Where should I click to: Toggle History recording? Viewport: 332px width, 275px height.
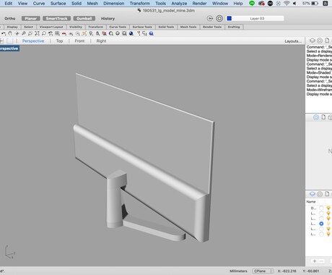click(108, 19)
